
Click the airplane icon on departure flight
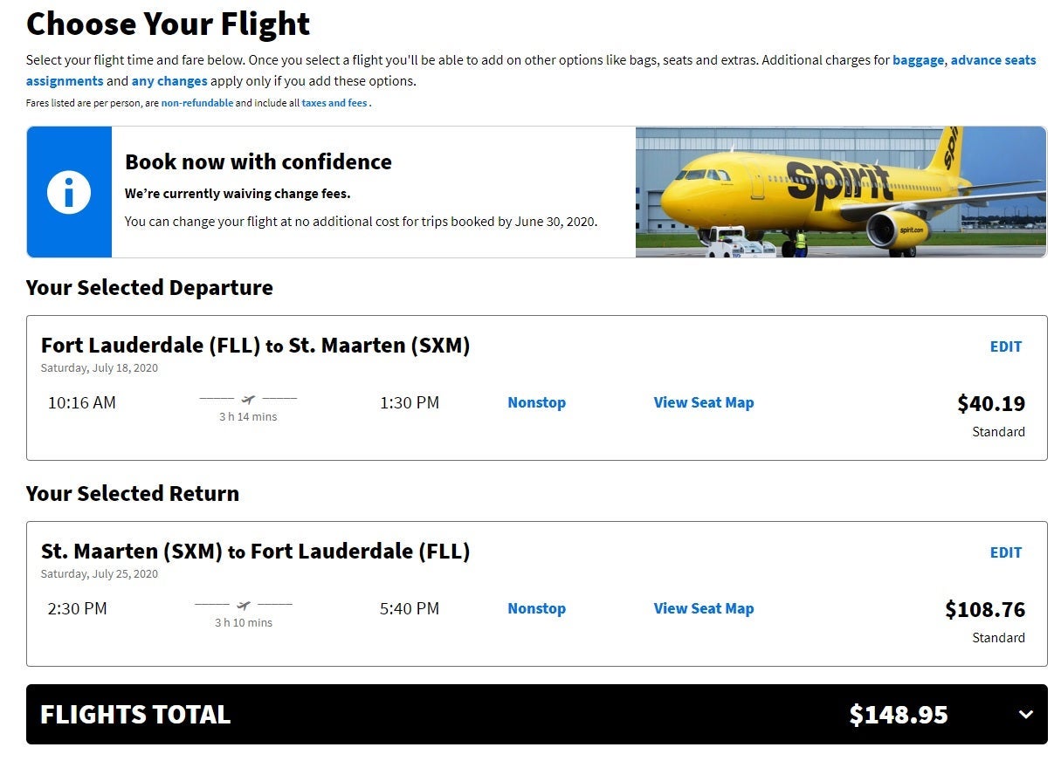pos(248,400)
